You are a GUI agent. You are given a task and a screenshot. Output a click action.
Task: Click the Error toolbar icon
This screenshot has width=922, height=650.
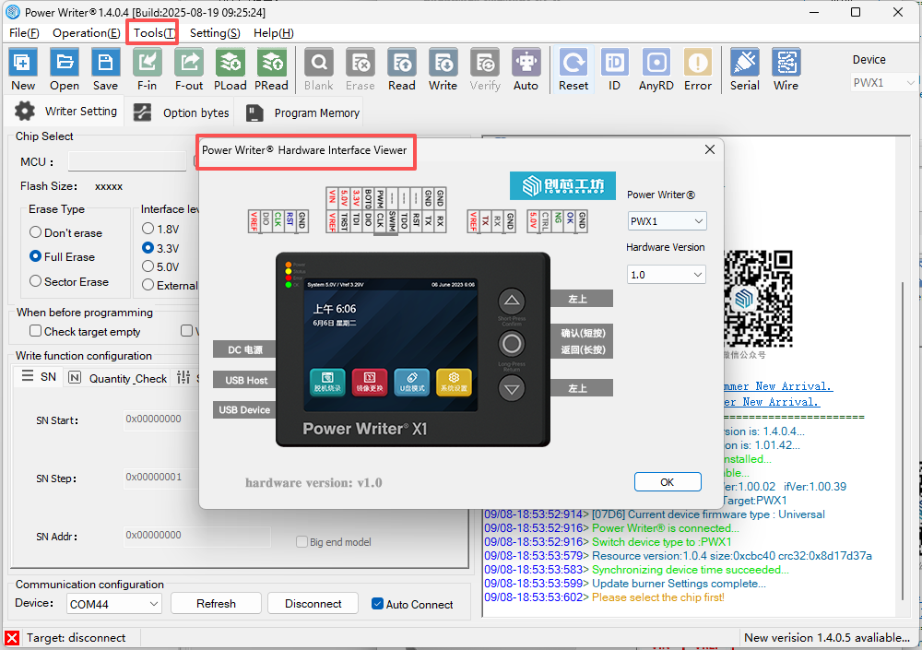[x=698, y=63]
